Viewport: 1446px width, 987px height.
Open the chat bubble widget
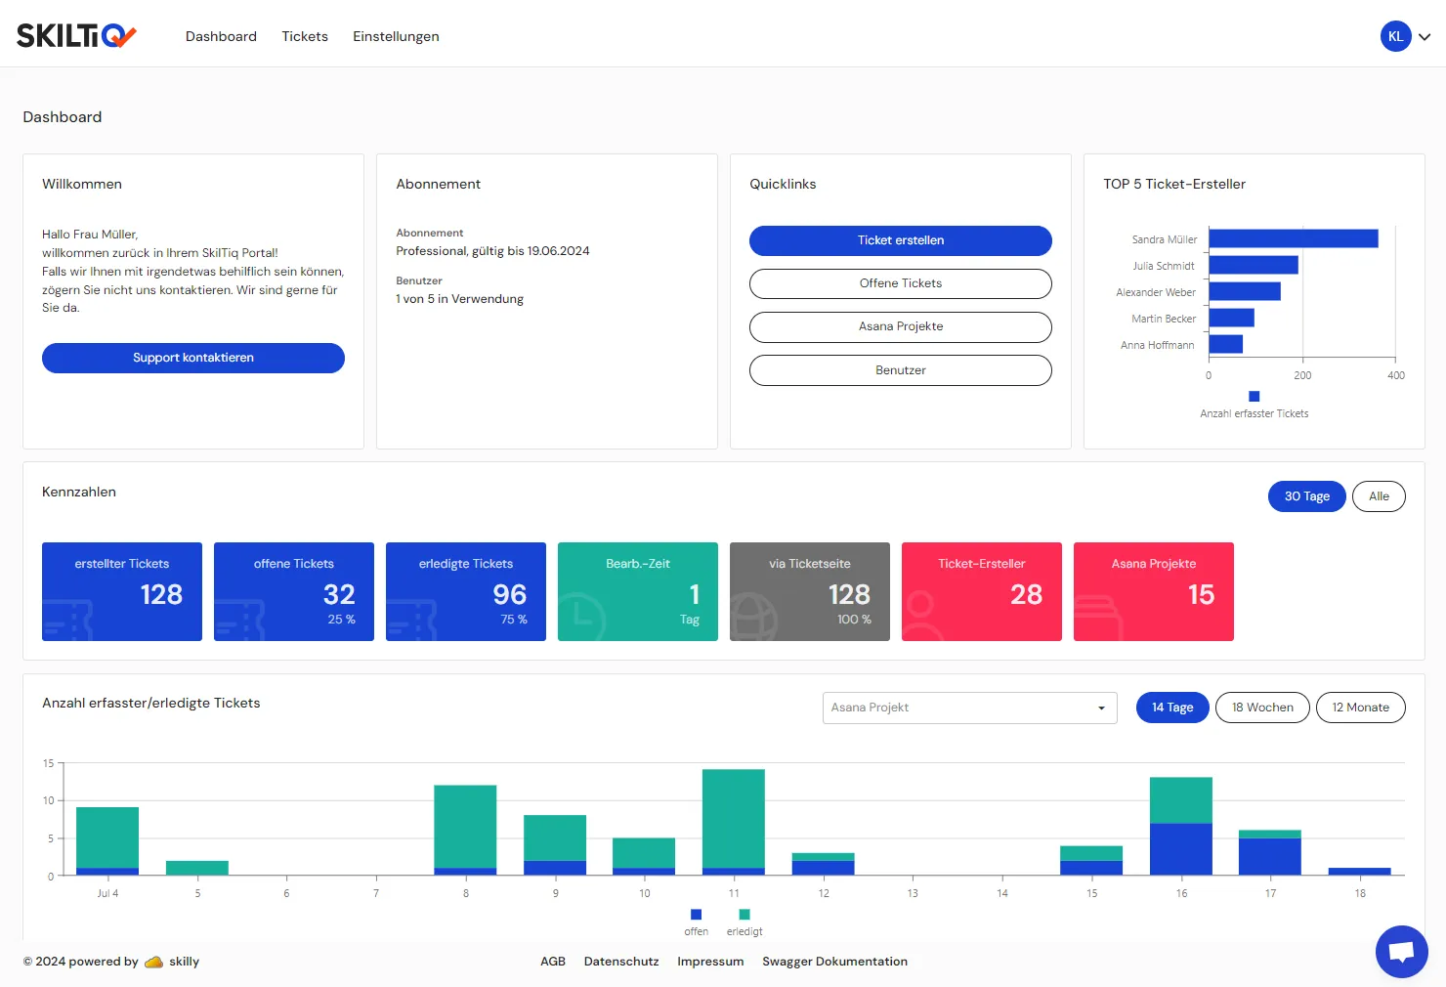pyautogui.click(x=1401, y=951)
